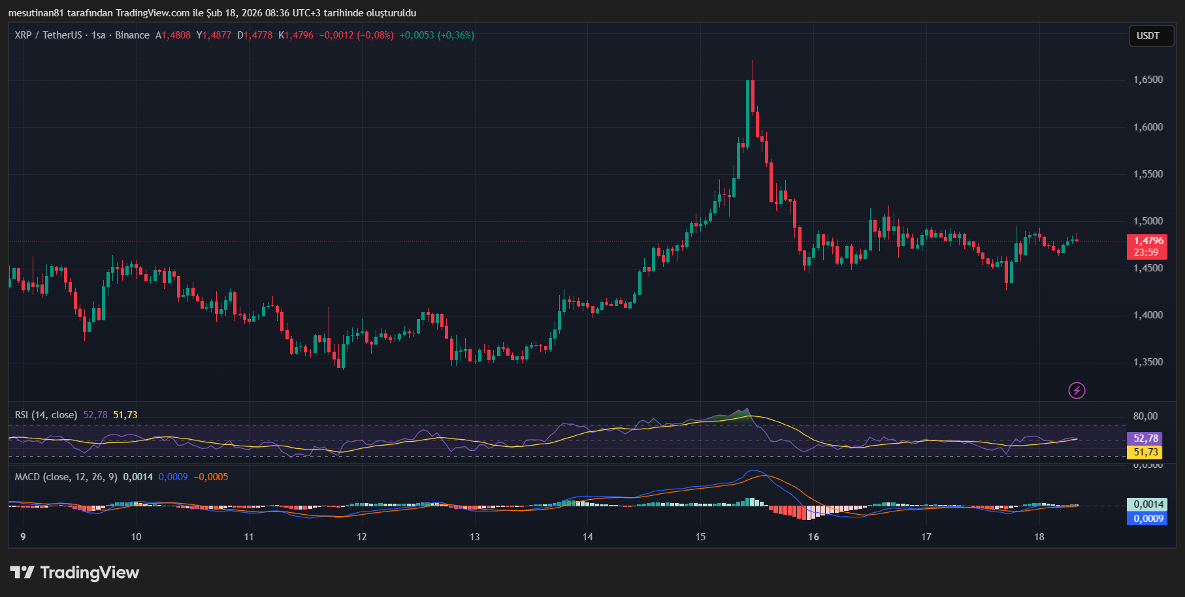Click the USDT currency button top right
This screenshot has width=1185, height=597.
1150,36
